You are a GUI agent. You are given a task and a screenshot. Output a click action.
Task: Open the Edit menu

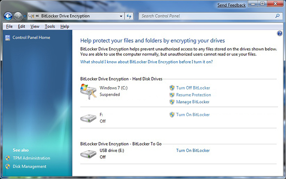click(22, 26)
